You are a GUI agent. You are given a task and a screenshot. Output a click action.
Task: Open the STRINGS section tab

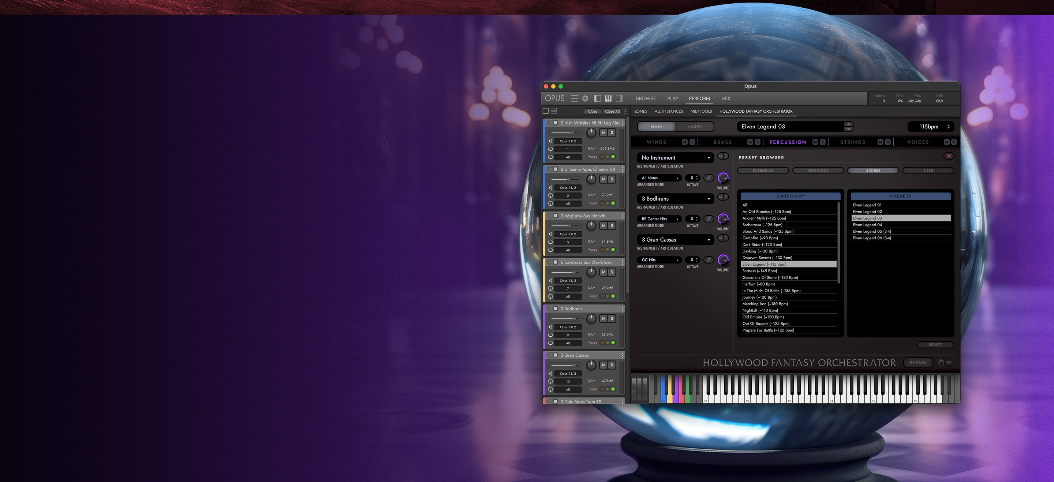[853, 142]
